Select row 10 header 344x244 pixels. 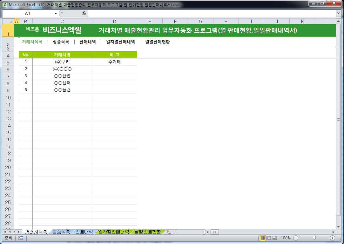[x=8, y=97]
